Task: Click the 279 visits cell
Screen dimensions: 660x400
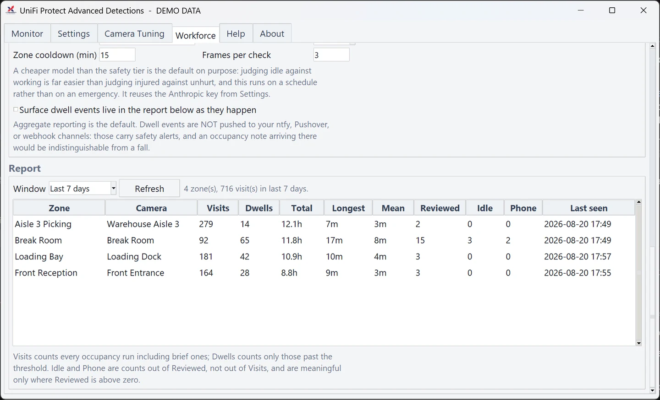Action: click(x=206, y=224)
